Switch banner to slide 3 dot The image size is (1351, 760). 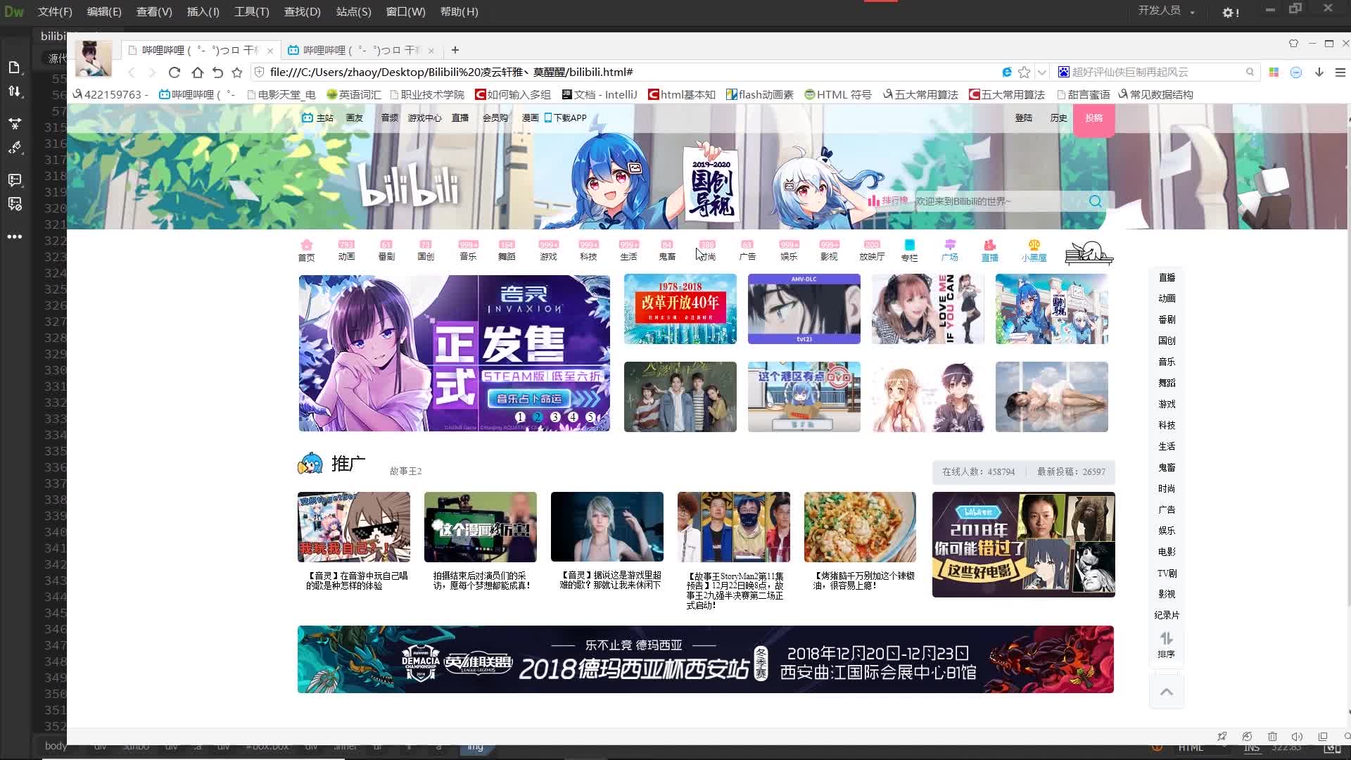555,417
